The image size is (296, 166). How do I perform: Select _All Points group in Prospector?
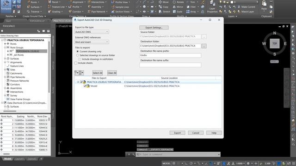pyautogui.click(x=18, y=55)
